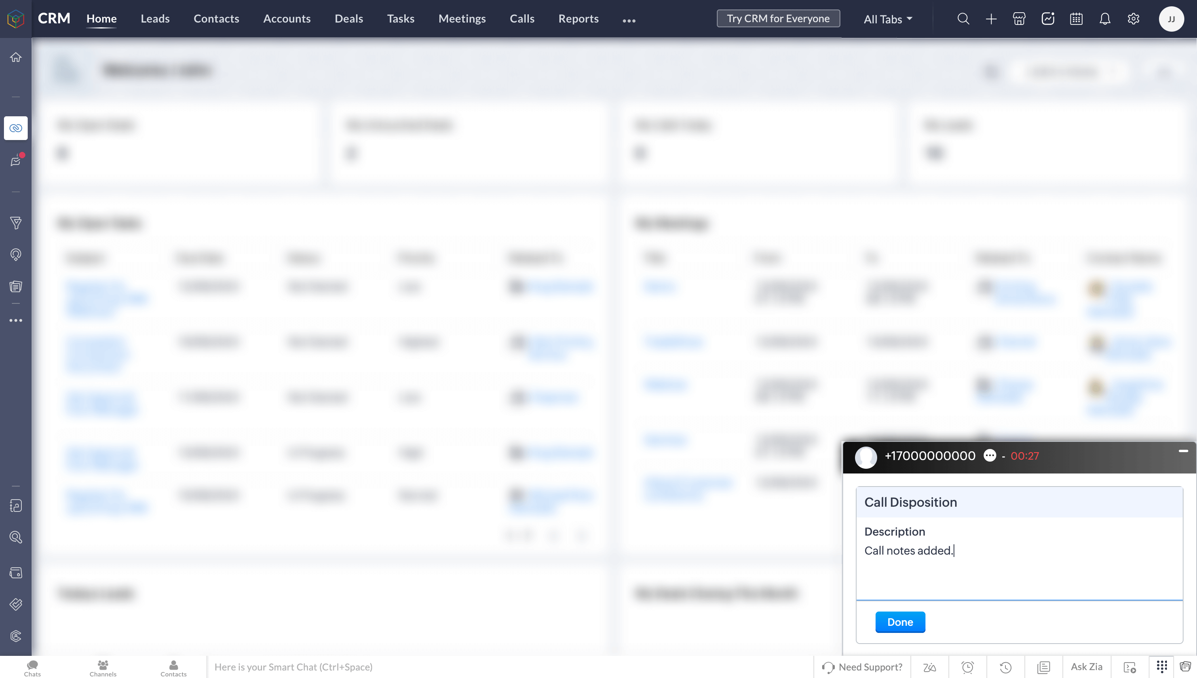Click the Smart Chat input field
The height and width of the screenshot is (678, 1197).
point(508,667)
